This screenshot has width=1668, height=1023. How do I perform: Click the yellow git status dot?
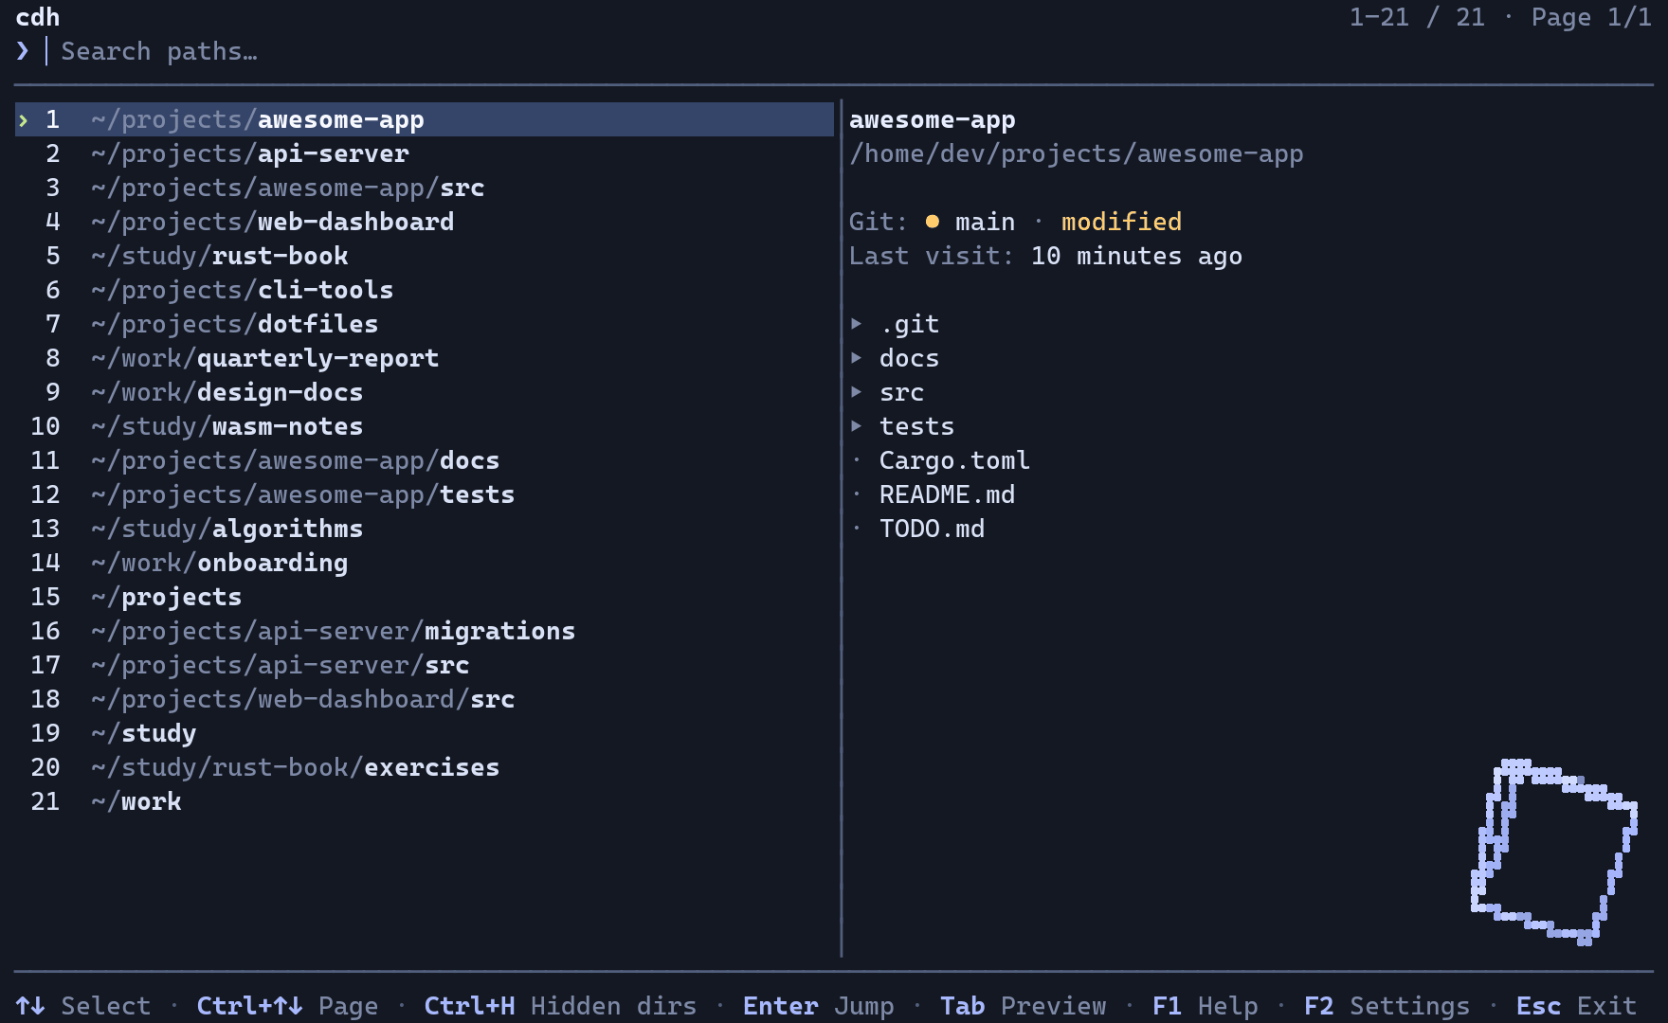point(933,222)
